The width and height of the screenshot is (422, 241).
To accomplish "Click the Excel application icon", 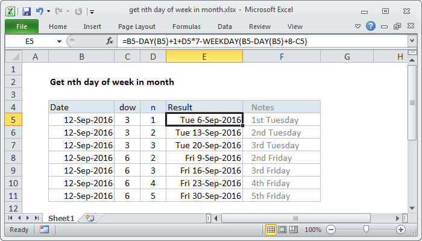I will click(10, 11).
